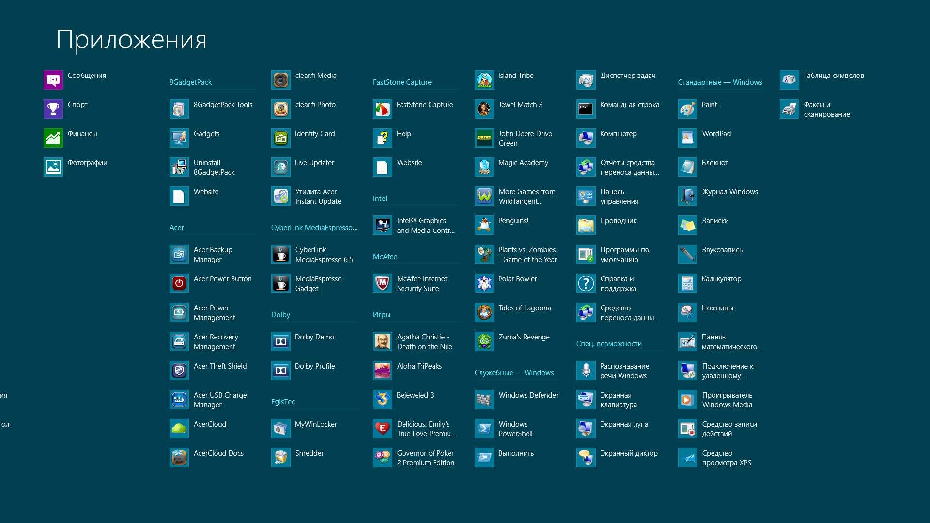Start Windows PowerShell icon
Viewport: 930px width, 523px height.
tap(484, 429)
